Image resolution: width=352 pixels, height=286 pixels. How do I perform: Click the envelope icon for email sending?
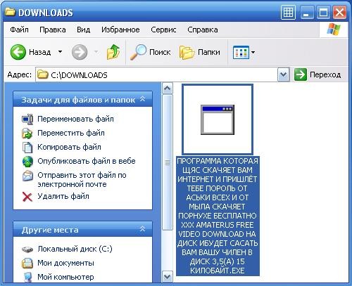[27, 176]
